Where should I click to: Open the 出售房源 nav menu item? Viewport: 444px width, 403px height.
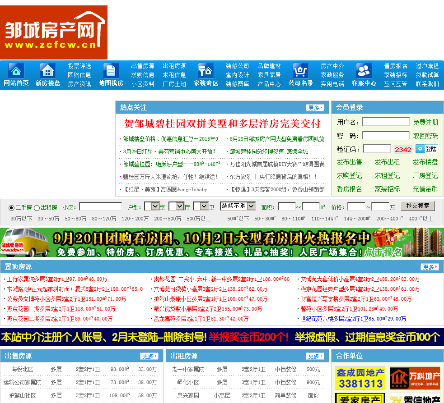coord(142,66)
